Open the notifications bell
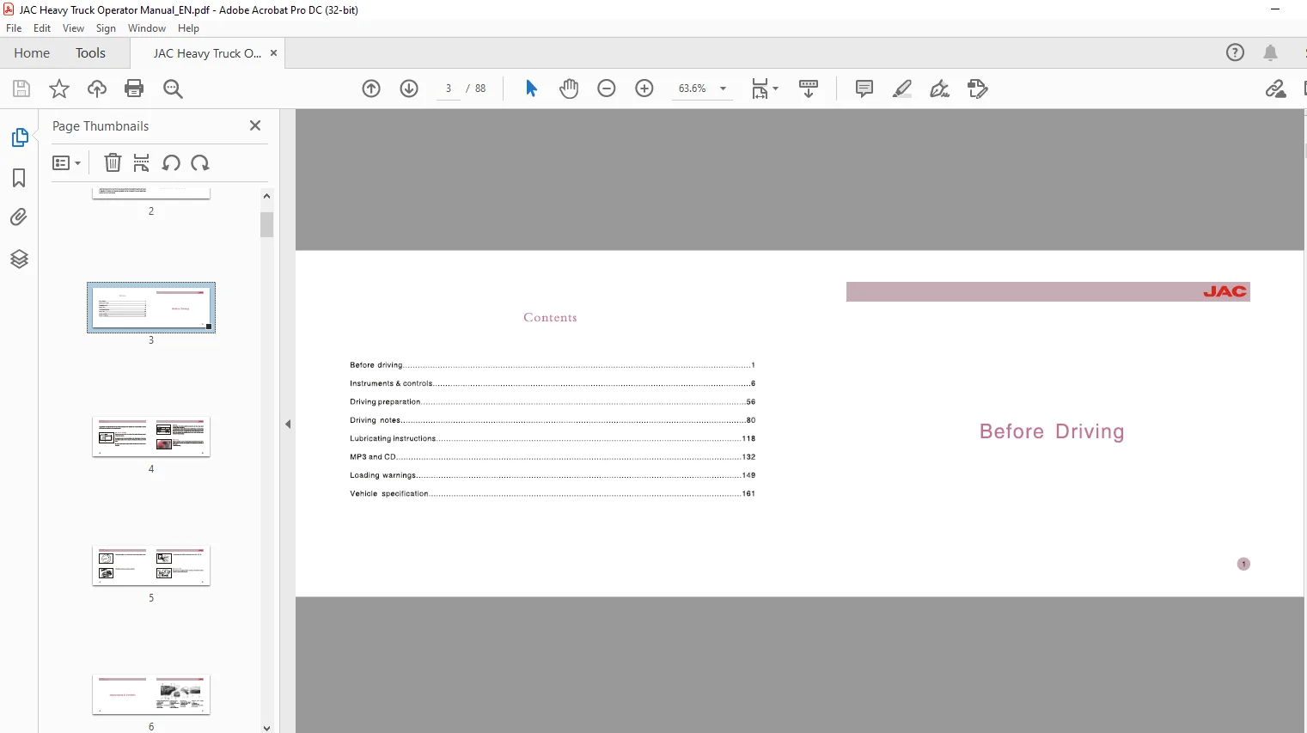The width and height of the screenshot is (1307, 733). [1271, 52]
